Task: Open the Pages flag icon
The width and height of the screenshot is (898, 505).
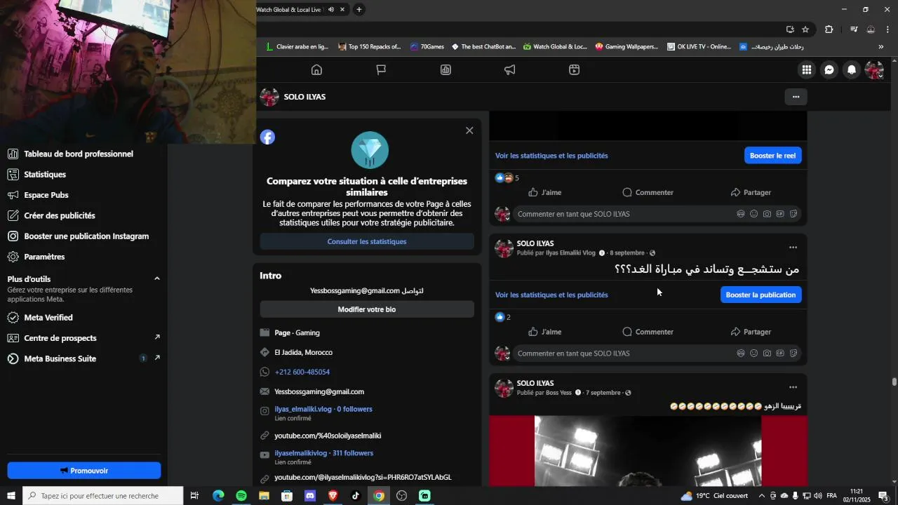Action: pos(381,70)
